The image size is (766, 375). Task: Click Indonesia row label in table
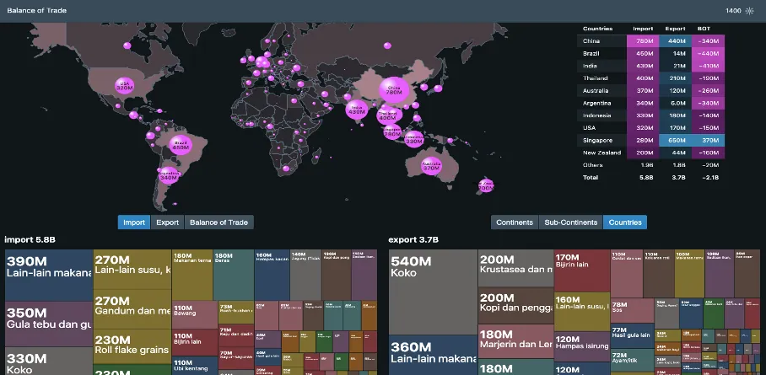[x=597, y=115]
